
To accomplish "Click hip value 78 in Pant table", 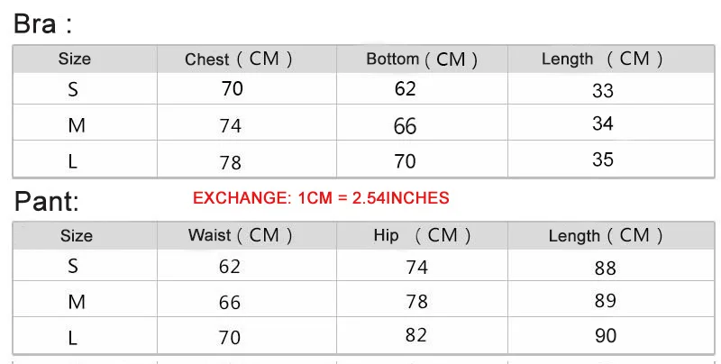I will coord(417,302).
